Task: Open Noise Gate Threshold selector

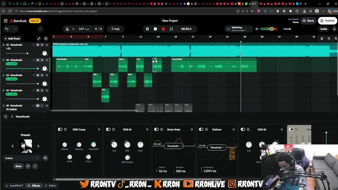Action: (174, 146)
